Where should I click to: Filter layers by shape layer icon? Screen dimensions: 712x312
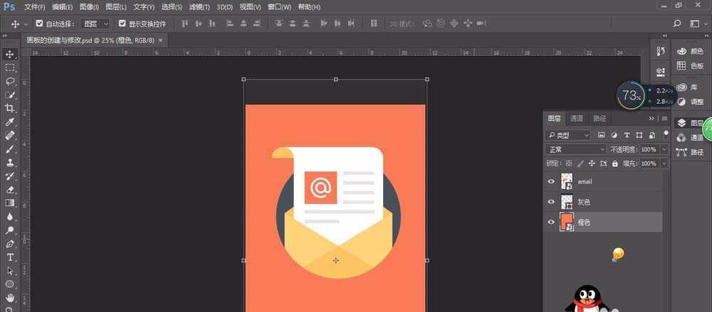[639, 135]
